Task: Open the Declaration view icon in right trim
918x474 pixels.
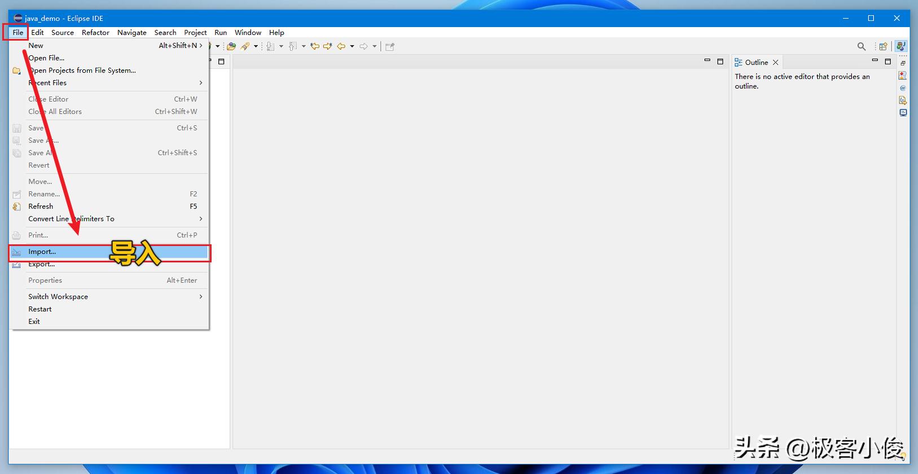Action: pos(903,100)
